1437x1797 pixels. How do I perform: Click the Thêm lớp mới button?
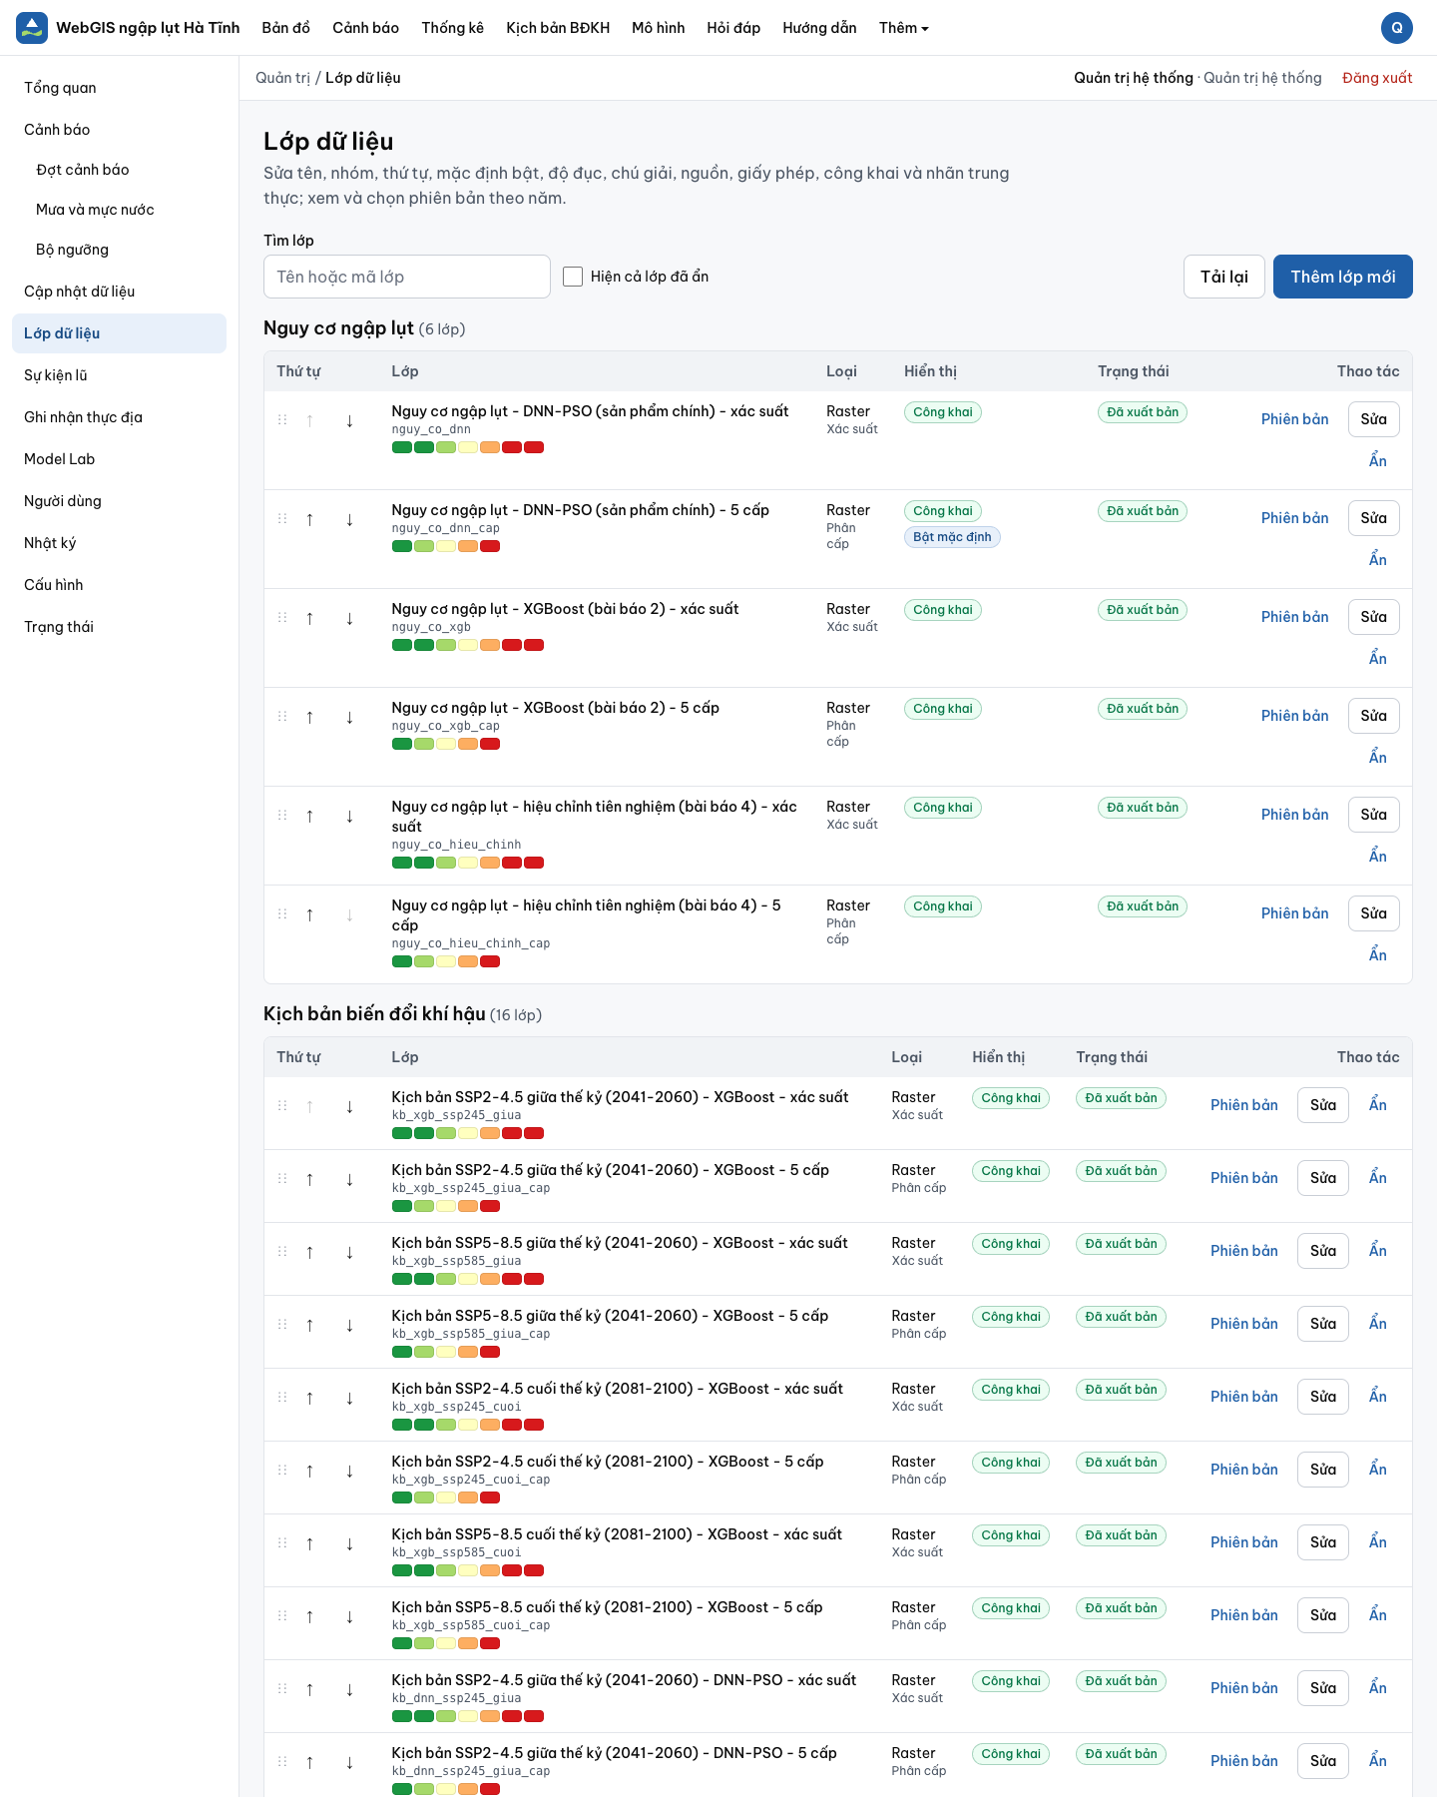(1342, 277)
